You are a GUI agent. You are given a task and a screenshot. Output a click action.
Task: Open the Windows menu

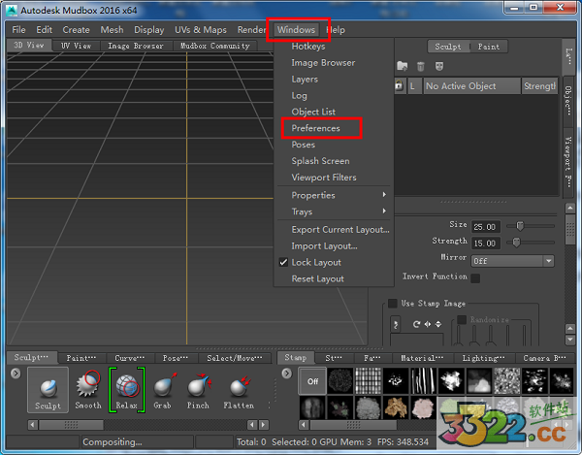click(x=296, y=30)
